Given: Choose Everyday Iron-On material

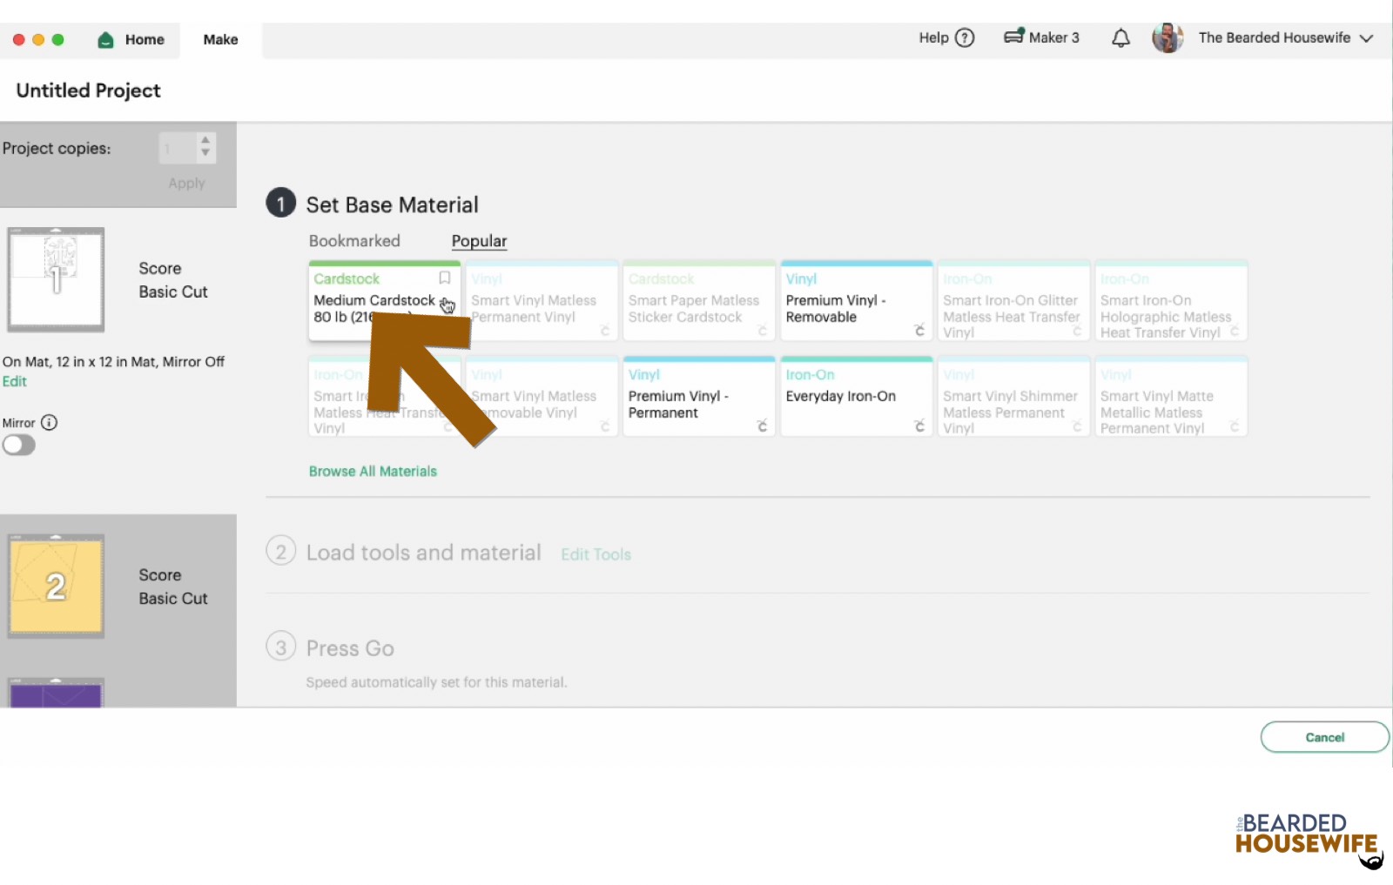Looking at the screenshot, I should 856,396.
